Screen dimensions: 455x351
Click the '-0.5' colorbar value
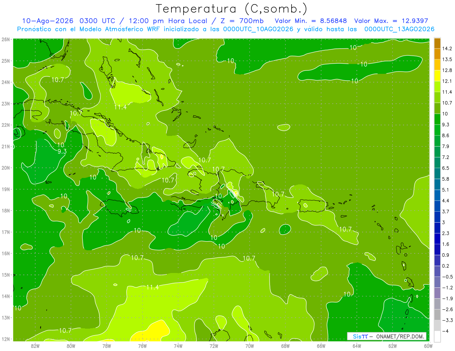[x=447, y=277]
